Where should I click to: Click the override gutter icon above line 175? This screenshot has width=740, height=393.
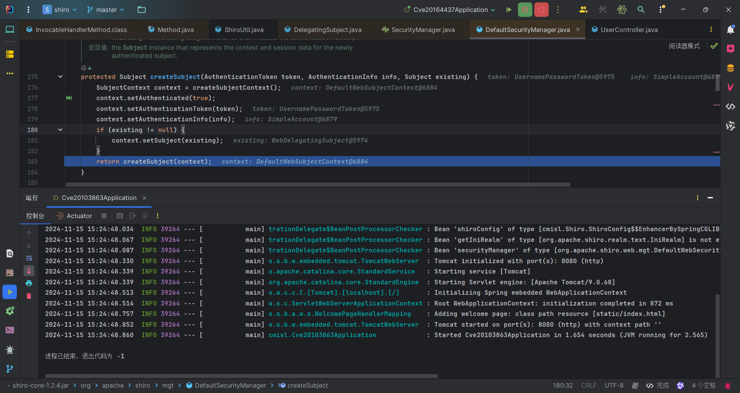(x=86, y=68)
